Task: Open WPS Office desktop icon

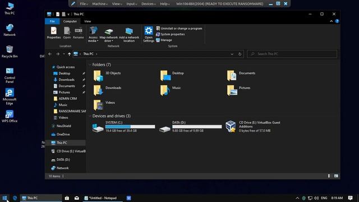Action: click(10, 116)
